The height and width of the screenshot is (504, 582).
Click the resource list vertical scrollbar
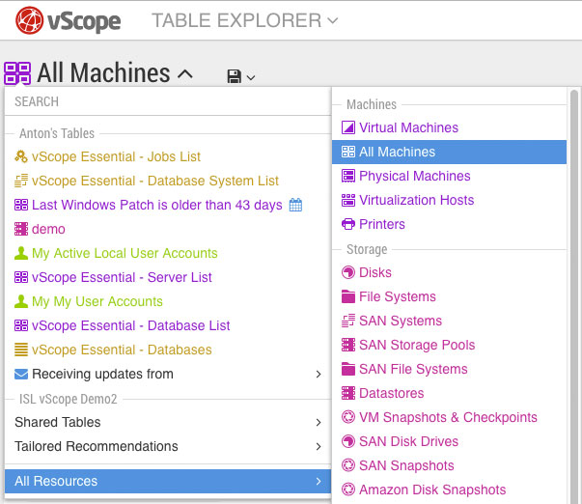point(574,296)
